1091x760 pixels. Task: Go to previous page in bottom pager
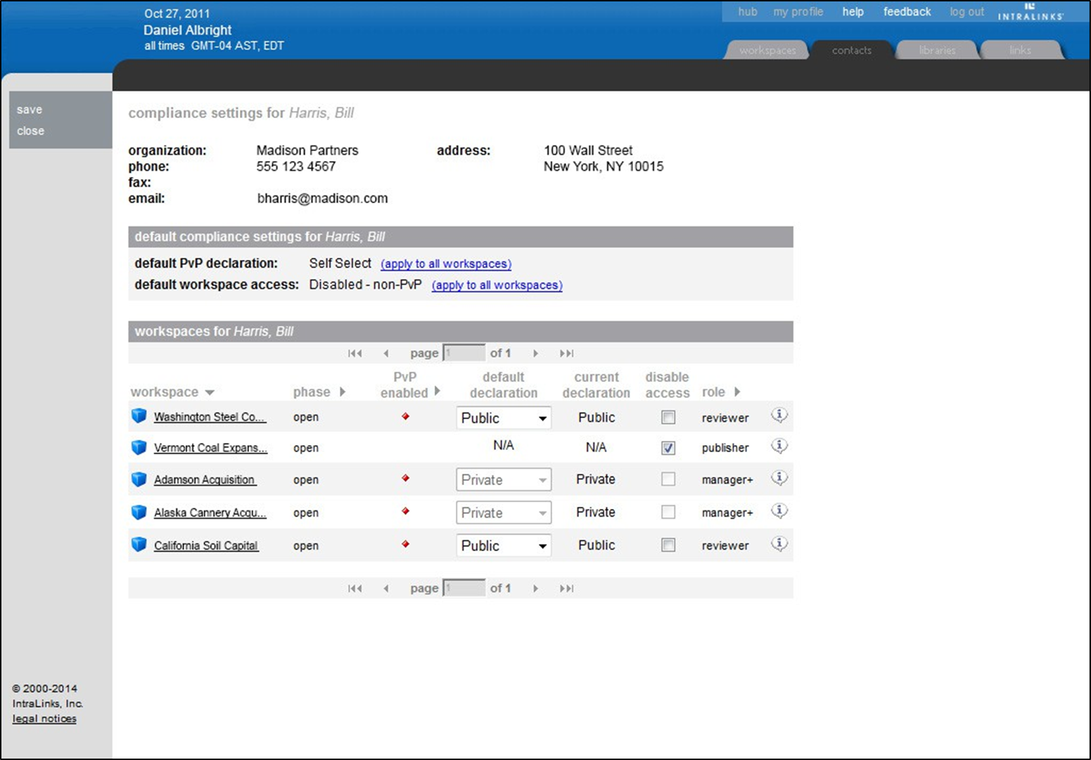point(385,588)
